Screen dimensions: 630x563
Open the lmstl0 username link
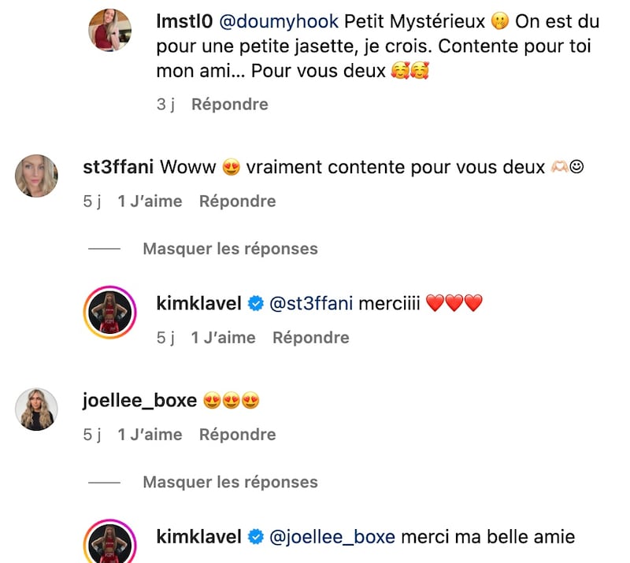point(184,21)
